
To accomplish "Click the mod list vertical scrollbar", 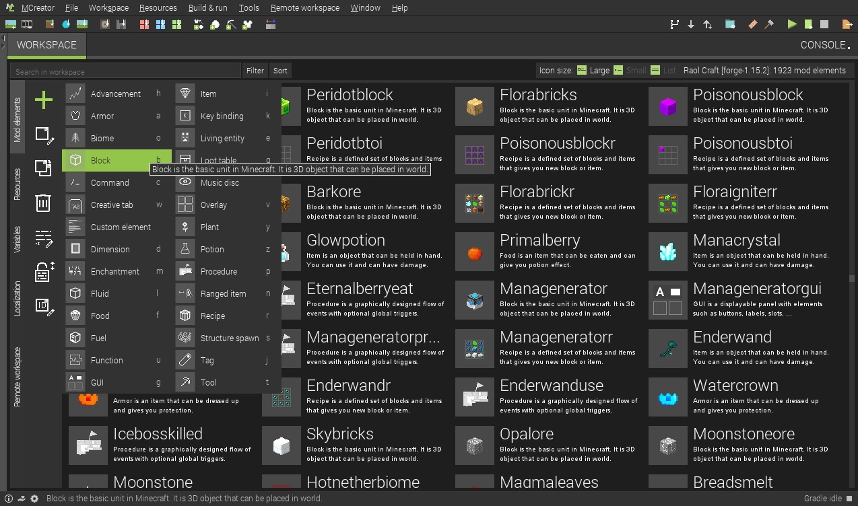I will coord(852,278).
